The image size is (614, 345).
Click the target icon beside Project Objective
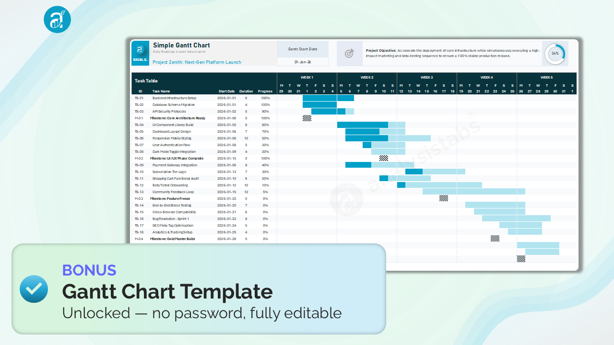[x=349, y=53]
